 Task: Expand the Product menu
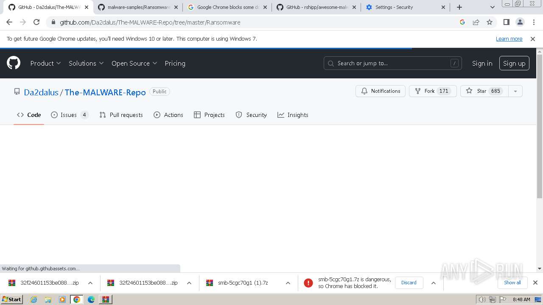[45, 63]
